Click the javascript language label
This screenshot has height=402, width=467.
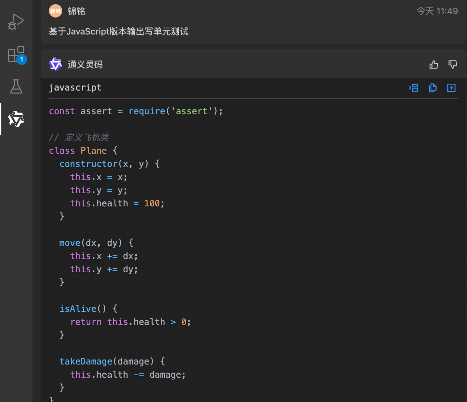point(75,87)
